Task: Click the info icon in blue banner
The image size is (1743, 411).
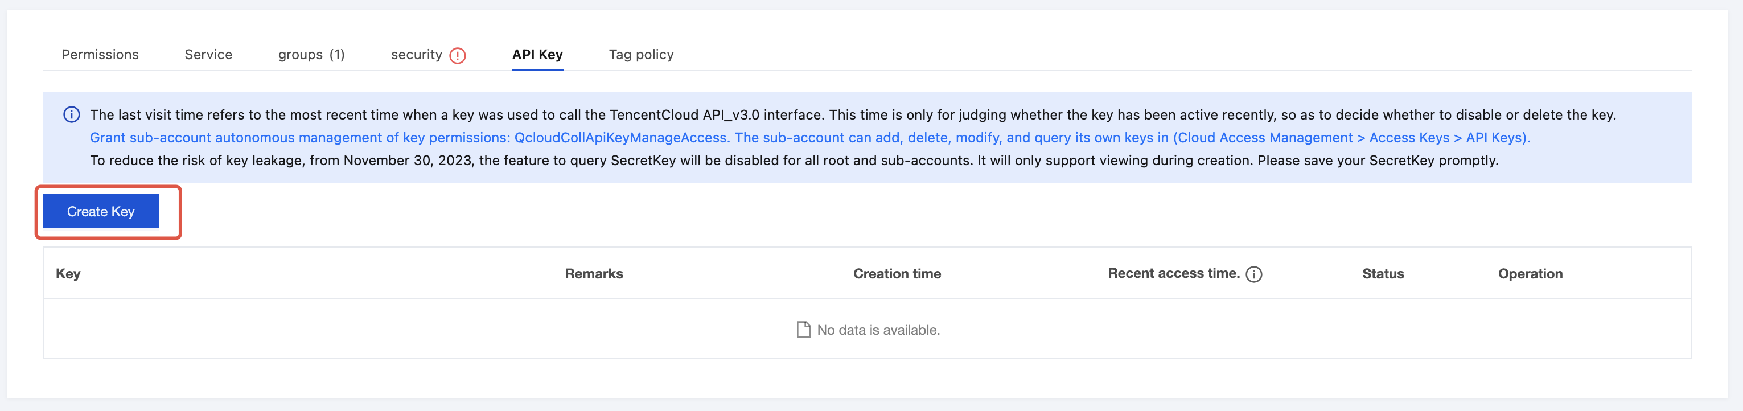Action: [72, 114]
